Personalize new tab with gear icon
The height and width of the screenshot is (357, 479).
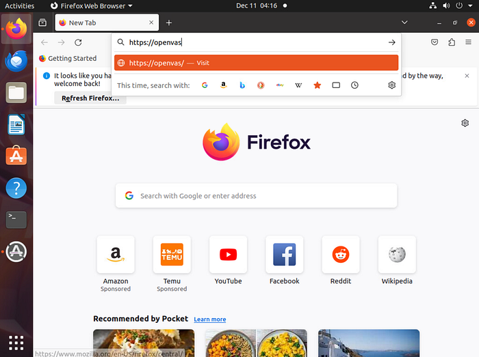465,123
